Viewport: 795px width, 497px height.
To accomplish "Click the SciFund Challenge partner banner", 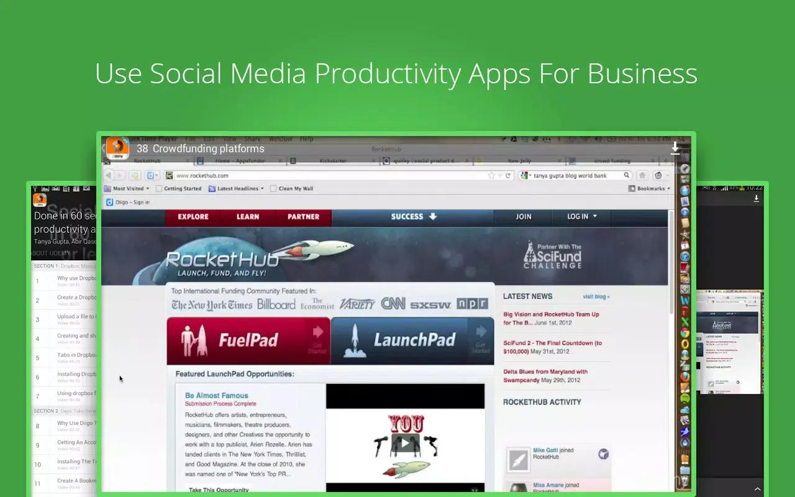I will click(552, 255).
